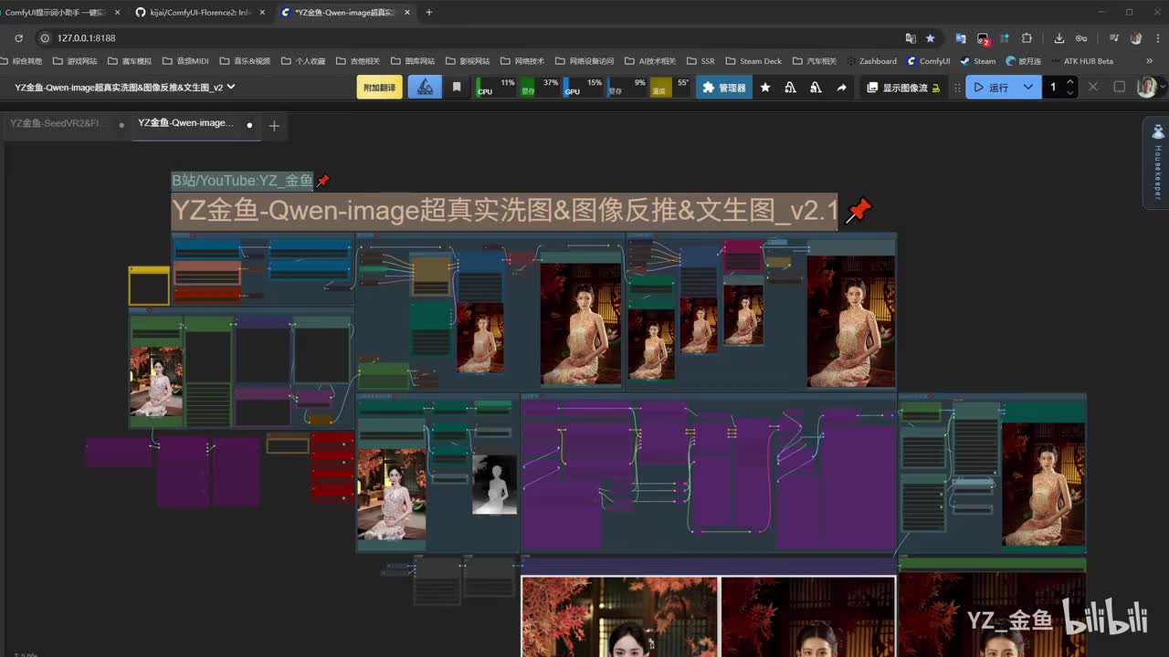
Task: Click the YZ金鱼-Qwen-image v2.1 title label
Action: pos(505,211)
